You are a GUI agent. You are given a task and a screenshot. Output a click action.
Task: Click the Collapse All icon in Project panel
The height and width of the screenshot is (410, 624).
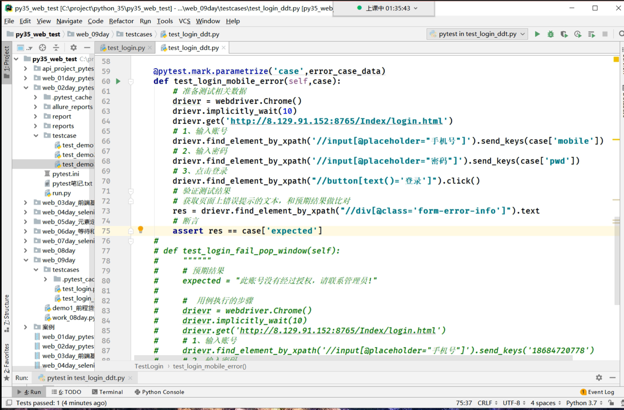pyautogui.click(x=56, y=48)
